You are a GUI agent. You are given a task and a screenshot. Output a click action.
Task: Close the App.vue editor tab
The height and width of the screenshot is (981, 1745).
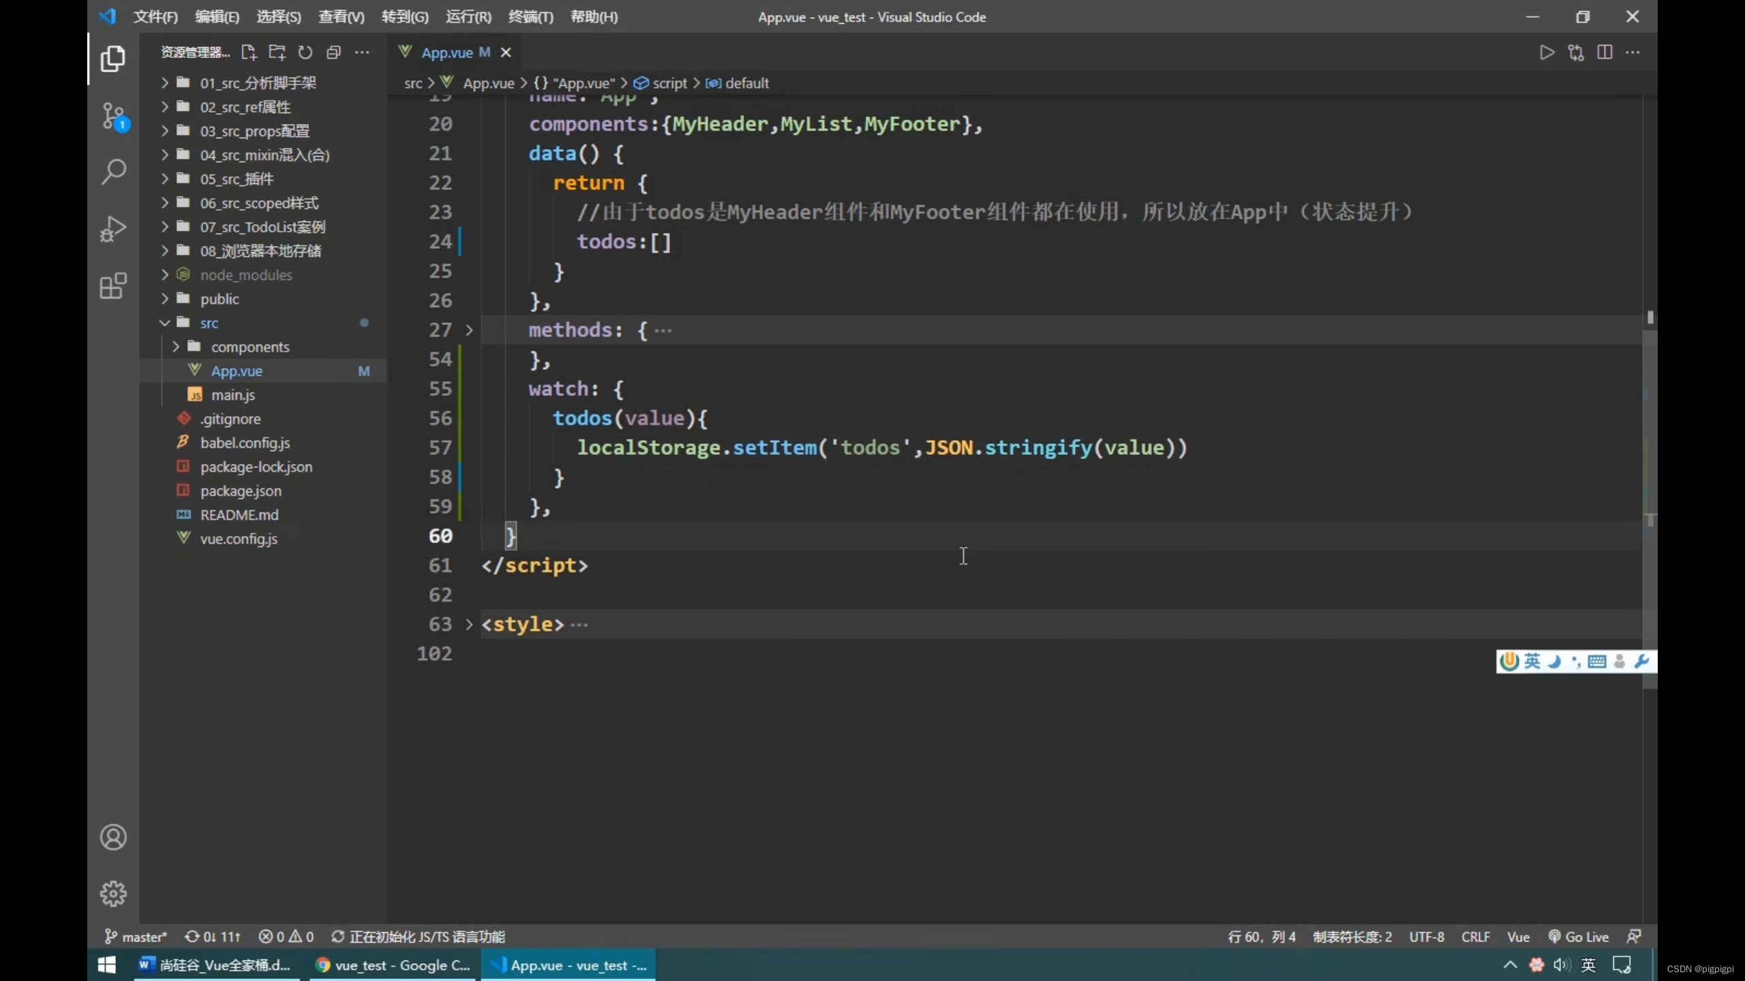click(x=506, y=52)
